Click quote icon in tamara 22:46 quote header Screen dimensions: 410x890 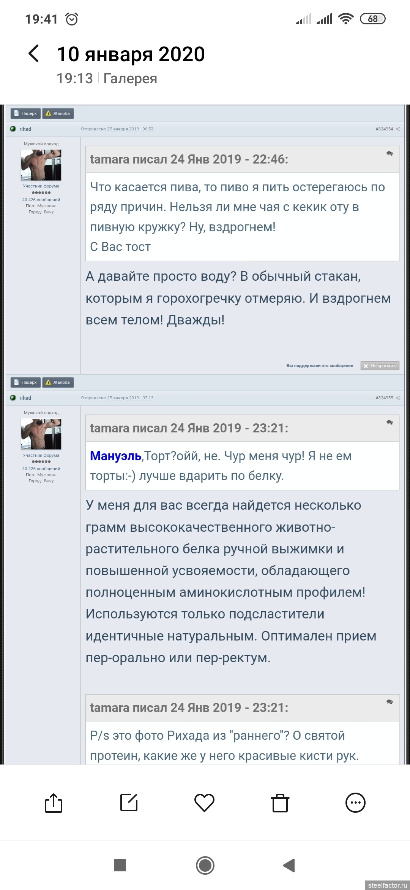[x=389, y=154]
